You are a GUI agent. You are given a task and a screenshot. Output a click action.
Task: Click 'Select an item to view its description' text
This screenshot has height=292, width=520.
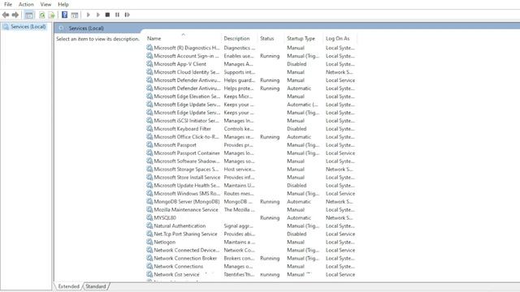click(x=98, y=39)
